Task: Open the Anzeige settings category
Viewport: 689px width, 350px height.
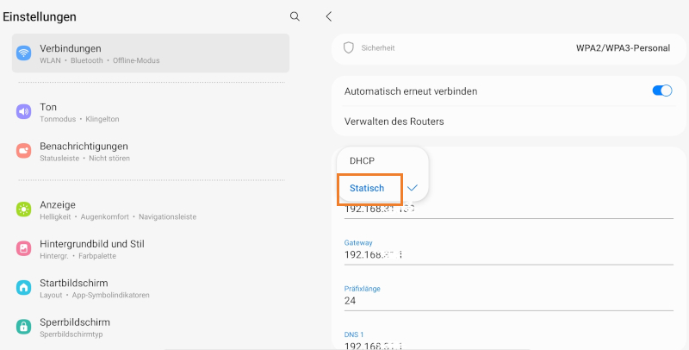Action: click(151, 209)
